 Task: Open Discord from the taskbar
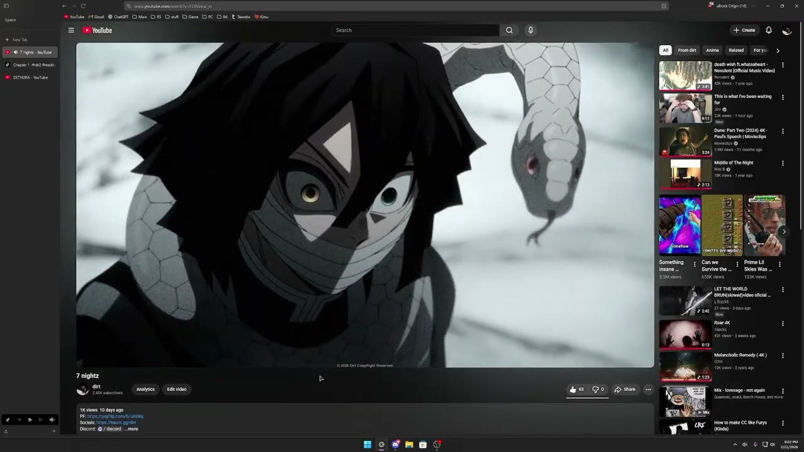(x=395, y=444)
